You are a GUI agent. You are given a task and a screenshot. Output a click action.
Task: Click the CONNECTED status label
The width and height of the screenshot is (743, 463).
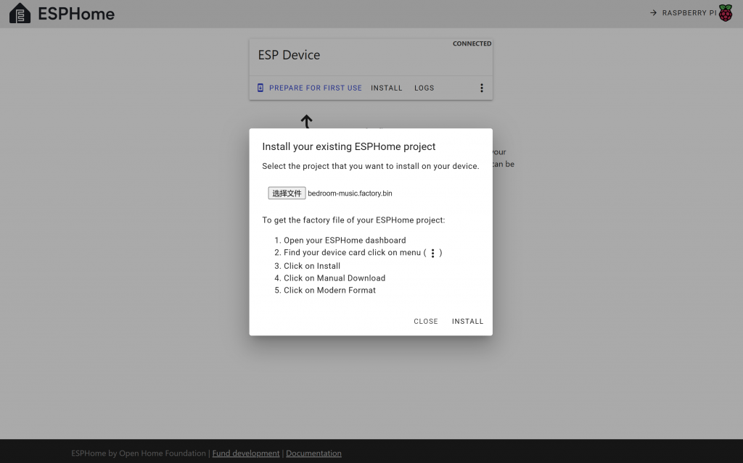tap(472, 43)
